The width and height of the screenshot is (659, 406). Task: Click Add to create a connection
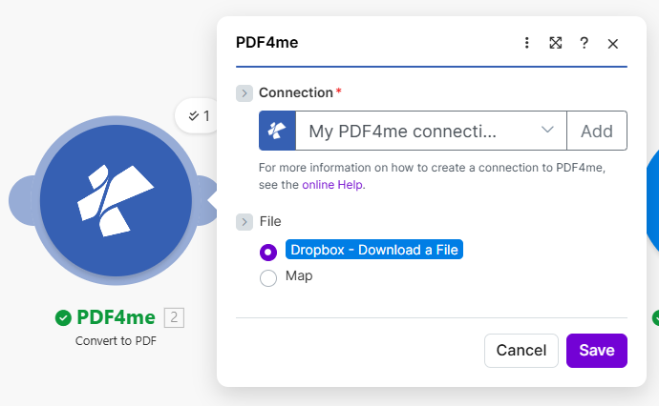[x=597, y=131]
